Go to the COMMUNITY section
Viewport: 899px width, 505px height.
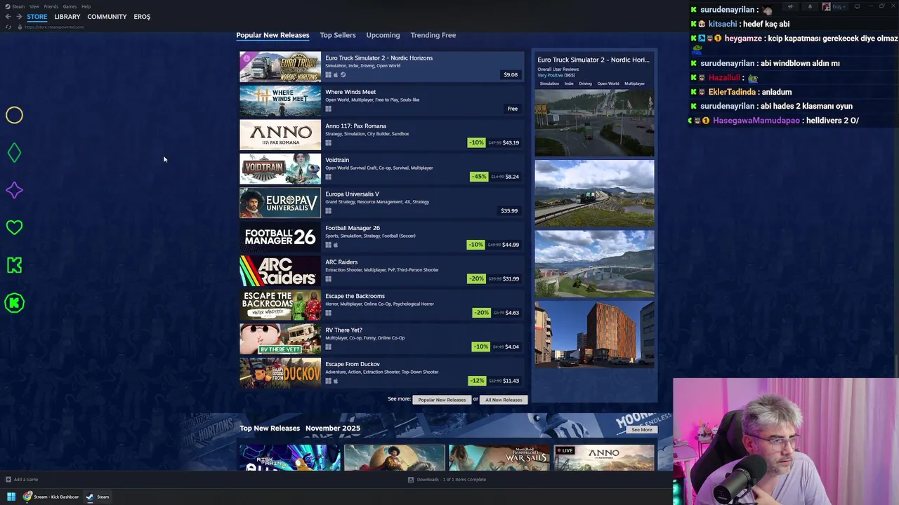107,17
